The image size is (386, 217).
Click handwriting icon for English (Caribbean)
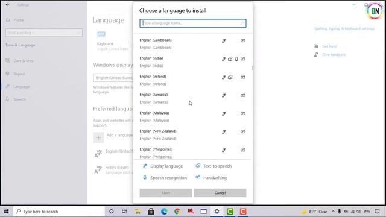pos(242,40)
